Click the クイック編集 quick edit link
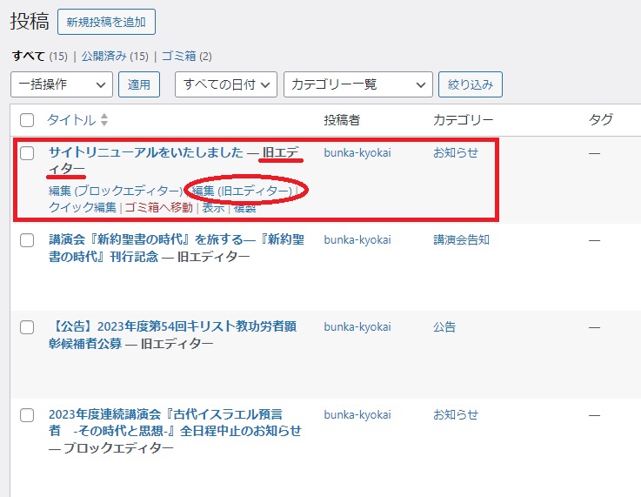 click(82, 207)
